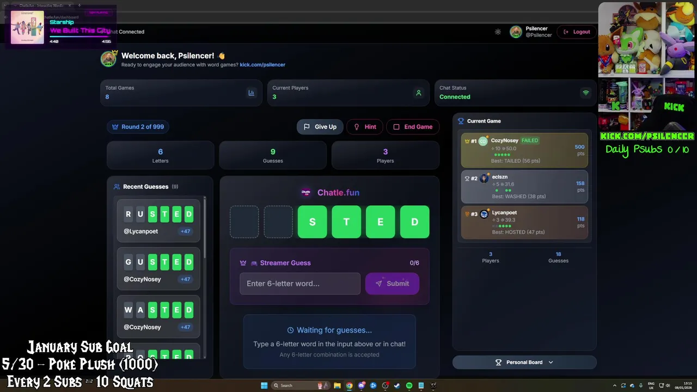Viewport: 697px width, 392px height.
Task: Select the 6 Letters stat card
Action: (x=160, y=155)
